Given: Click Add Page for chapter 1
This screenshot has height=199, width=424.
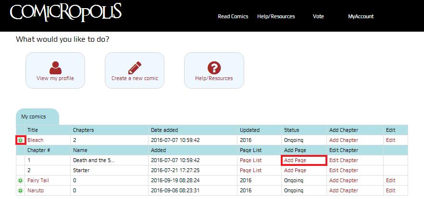Looking at the screenshot, I should tap(295, 161).
